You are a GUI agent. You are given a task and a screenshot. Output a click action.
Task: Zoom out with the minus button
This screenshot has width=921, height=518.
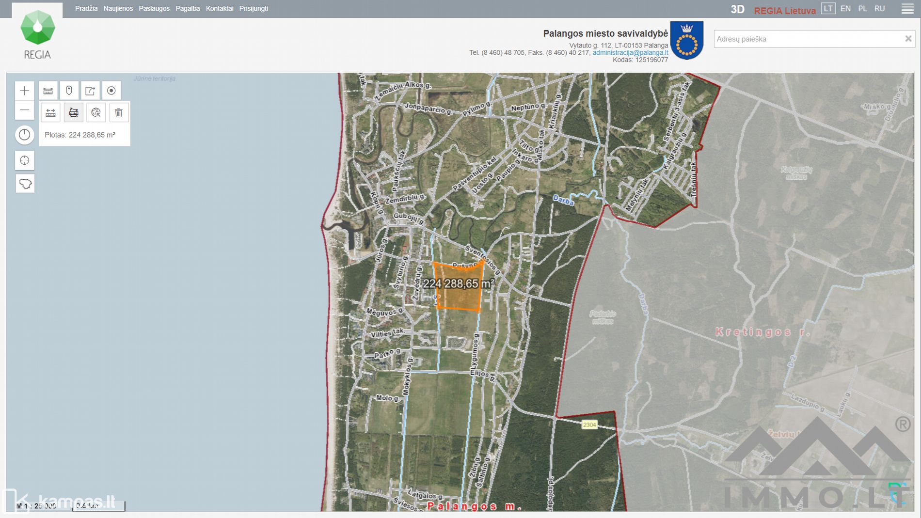(x=25, y=110)
